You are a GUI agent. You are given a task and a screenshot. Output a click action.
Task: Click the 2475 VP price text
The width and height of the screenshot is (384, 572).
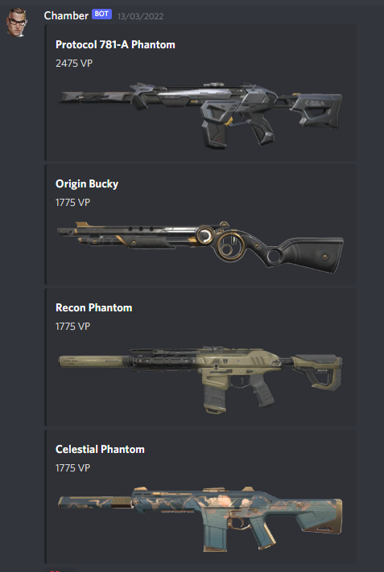(x=74, y=63)
